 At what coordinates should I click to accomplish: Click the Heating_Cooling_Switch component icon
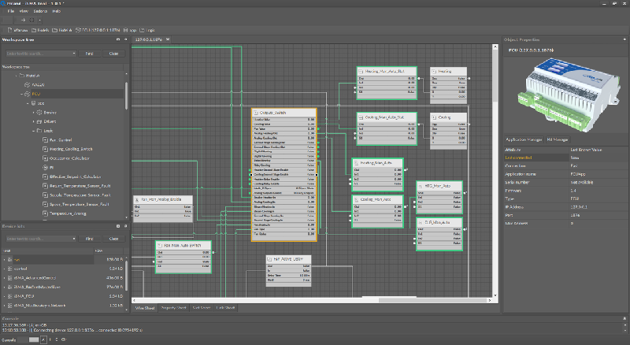coord(45,149)
